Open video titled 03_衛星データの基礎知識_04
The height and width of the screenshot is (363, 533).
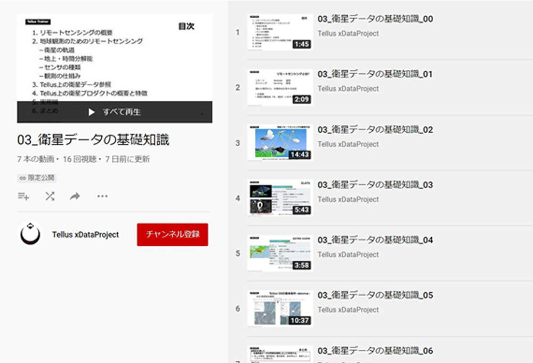(375, 240)
